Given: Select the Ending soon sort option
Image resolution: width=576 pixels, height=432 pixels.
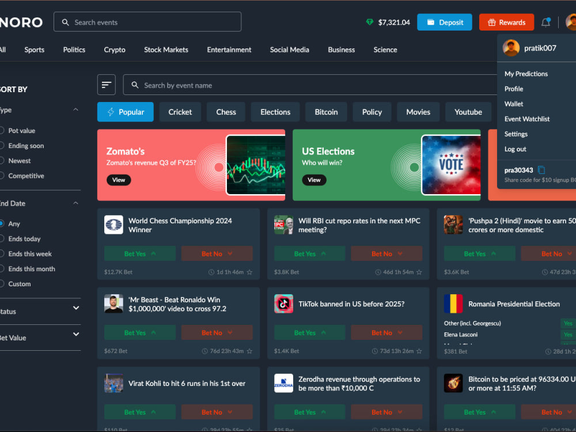Looking at the screenshot, I should [x=22, y=146].
